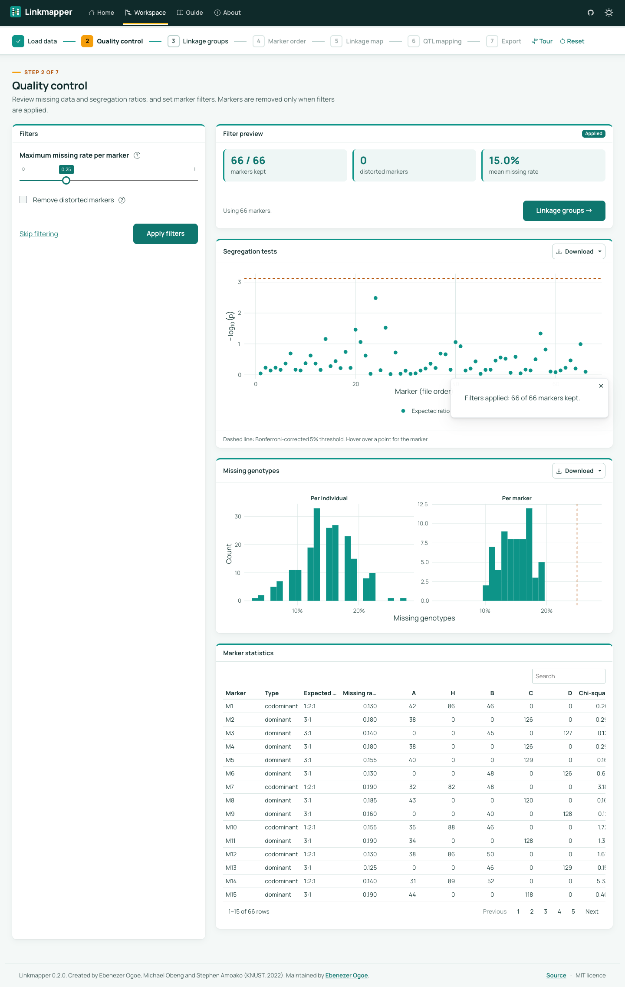This screenshot has width=625, height=987.
Task: Sort by Missing rate column header
Action: pos(359,693)
